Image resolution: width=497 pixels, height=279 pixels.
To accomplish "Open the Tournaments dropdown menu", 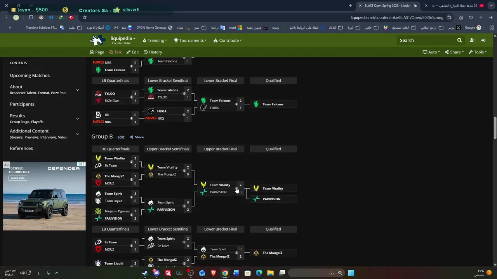I will tap(190, 40).
